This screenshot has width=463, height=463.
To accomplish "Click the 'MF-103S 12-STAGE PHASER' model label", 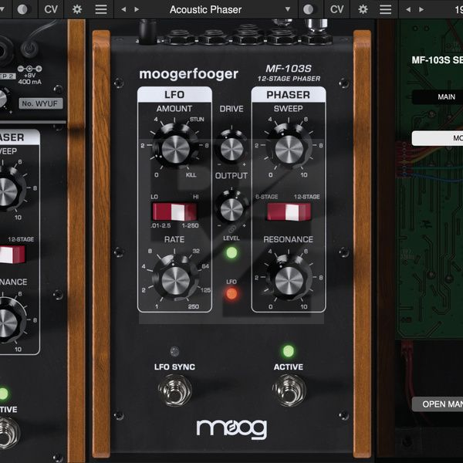I will coord(289,73).
